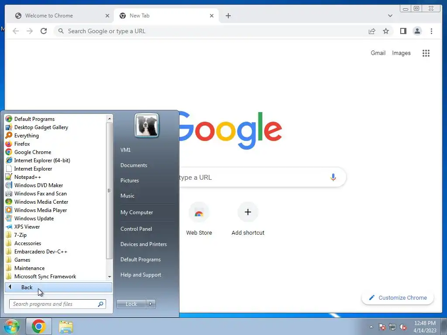447x335 pixels.
Task: Toggle Chrome's side panel
Action: coord(403,31)
